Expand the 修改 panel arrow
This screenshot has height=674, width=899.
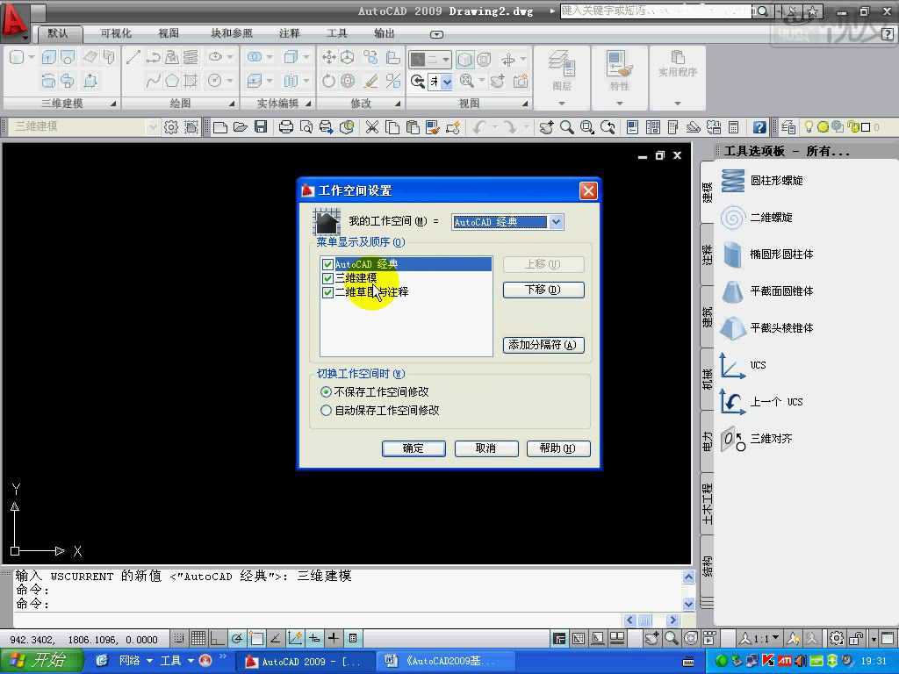398,104
